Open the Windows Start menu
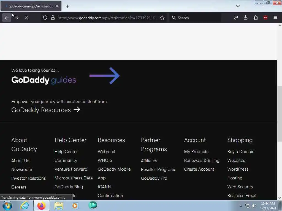The width and height of the screenshot is (282, 211). tap(7, 206)
